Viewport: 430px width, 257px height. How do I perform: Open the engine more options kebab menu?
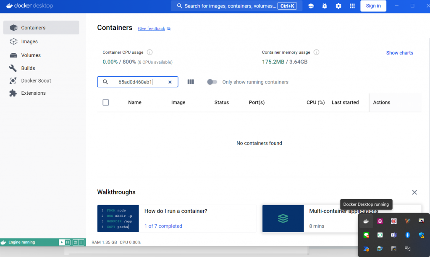81,242
